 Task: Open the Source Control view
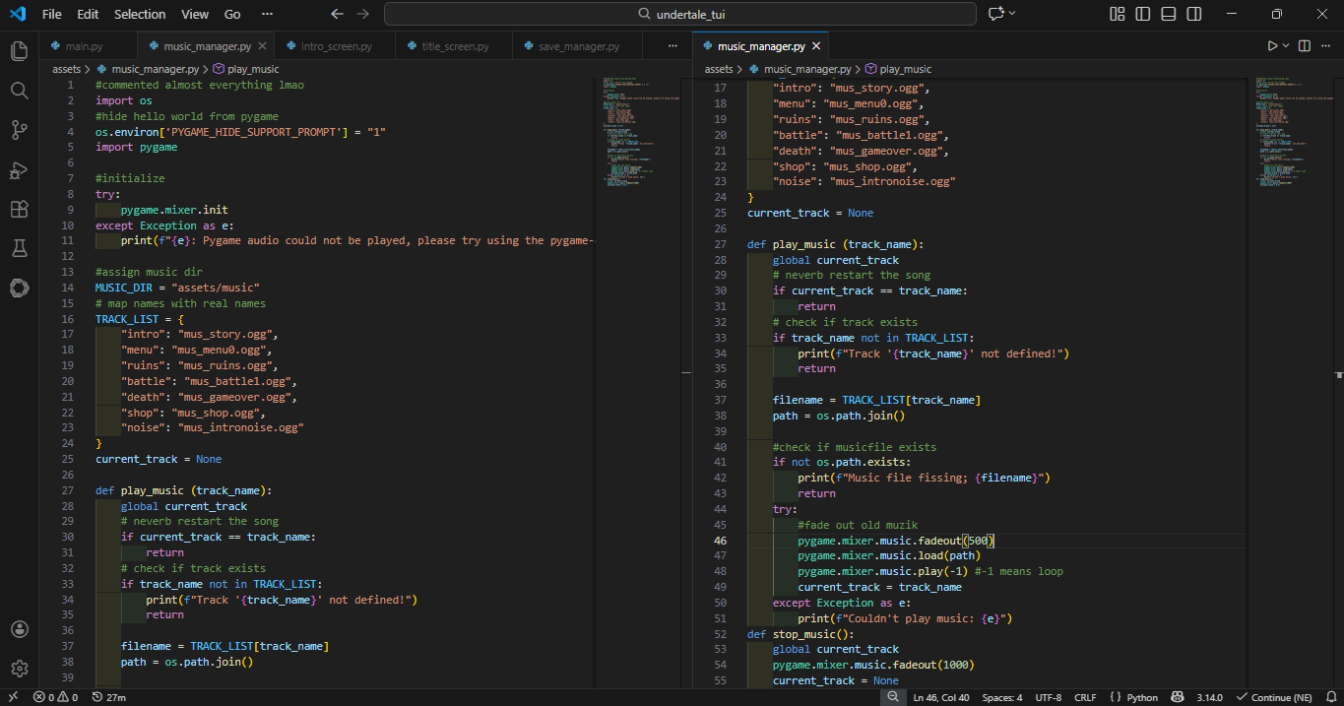click(19, 130)
